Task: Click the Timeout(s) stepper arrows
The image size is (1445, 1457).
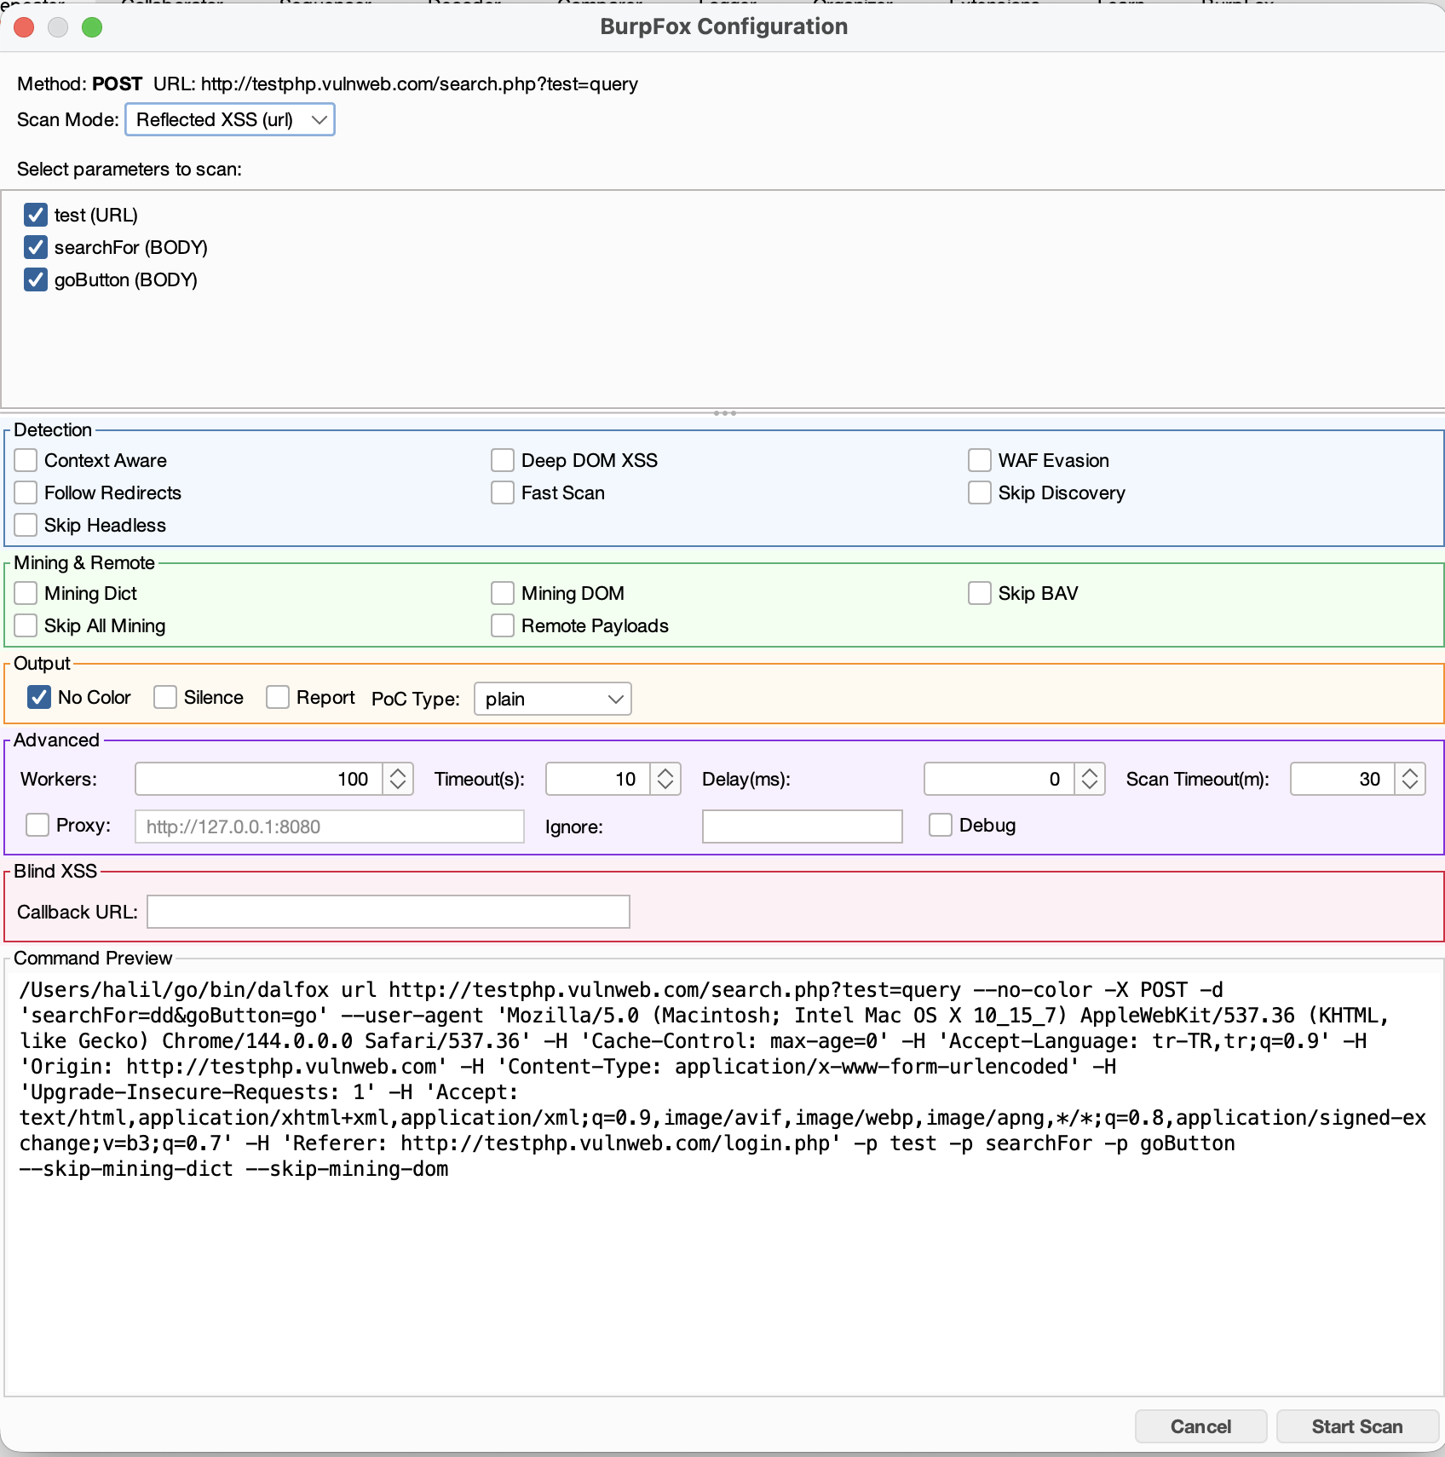Action: pos(665,779)
